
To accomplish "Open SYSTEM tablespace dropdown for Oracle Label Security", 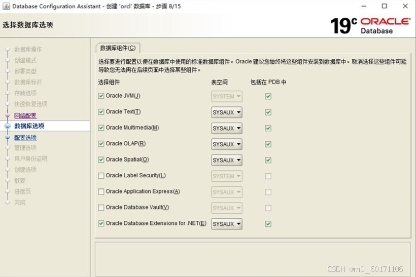I will click(x=227, y=176).
